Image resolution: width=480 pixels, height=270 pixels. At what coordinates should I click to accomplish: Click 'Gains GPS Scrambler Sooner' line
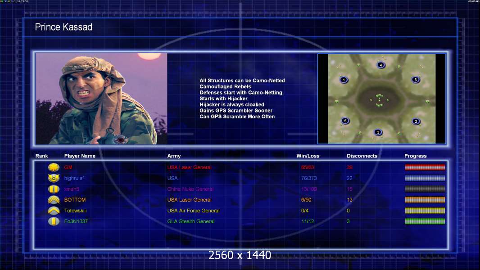(x=235, y=110)
